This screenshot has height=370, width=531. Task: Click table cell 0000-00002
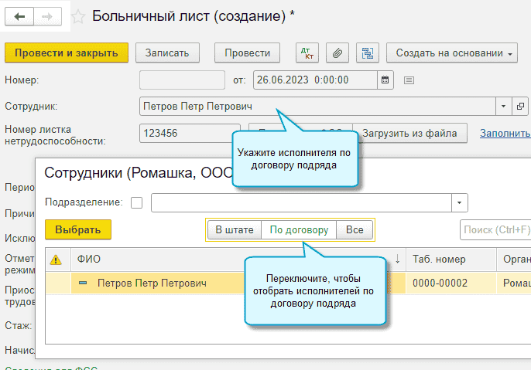point(451,283)
